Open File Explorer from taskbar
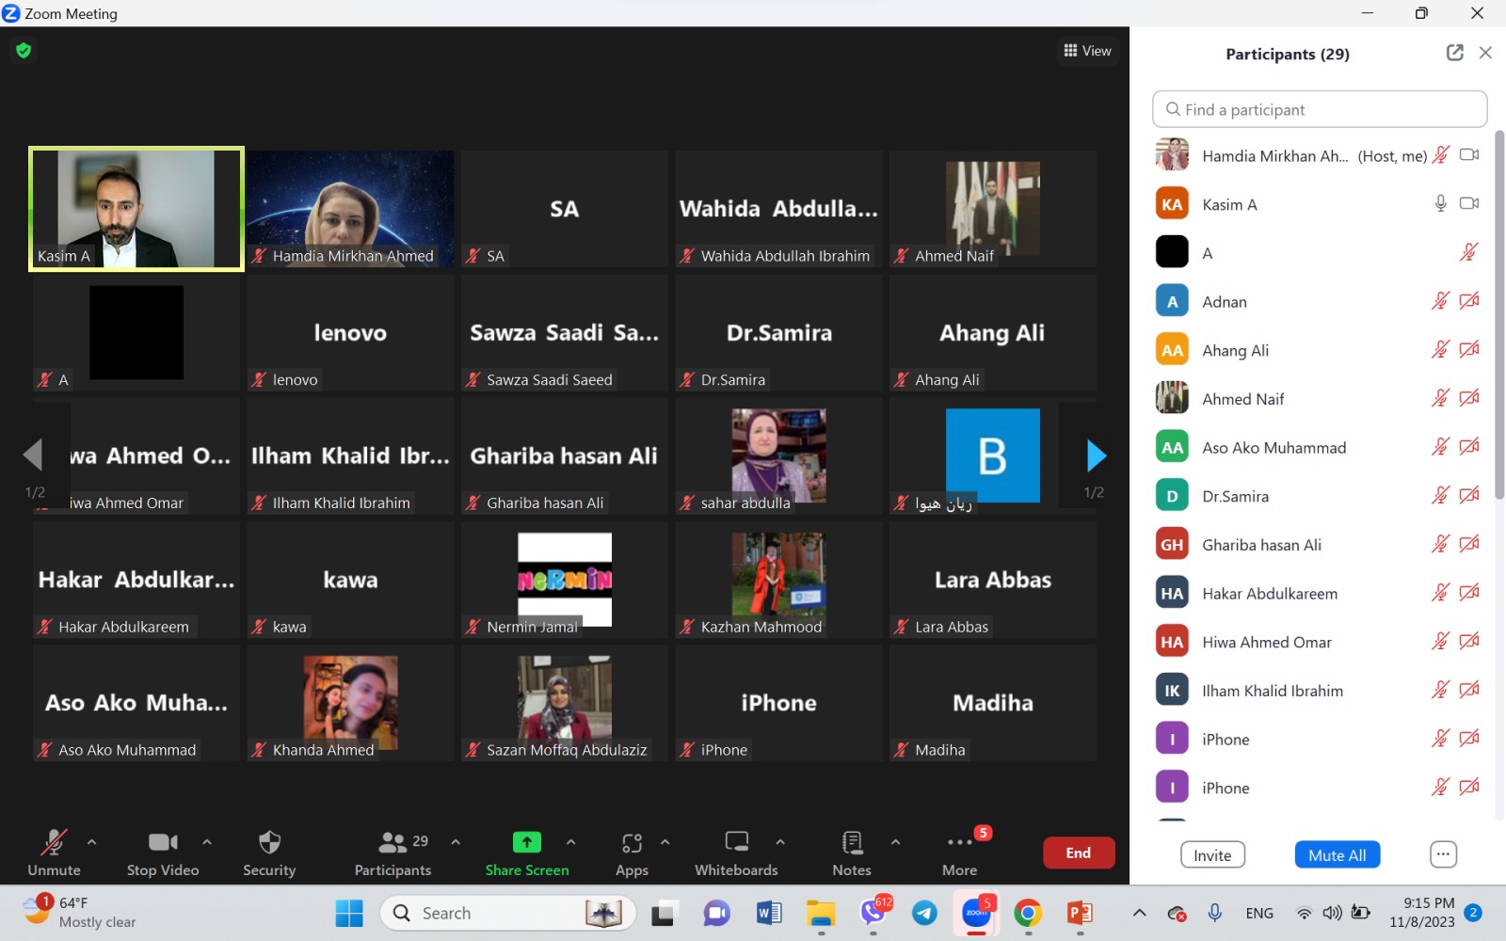Viewport: 1506px width, 941px height. 821,913
